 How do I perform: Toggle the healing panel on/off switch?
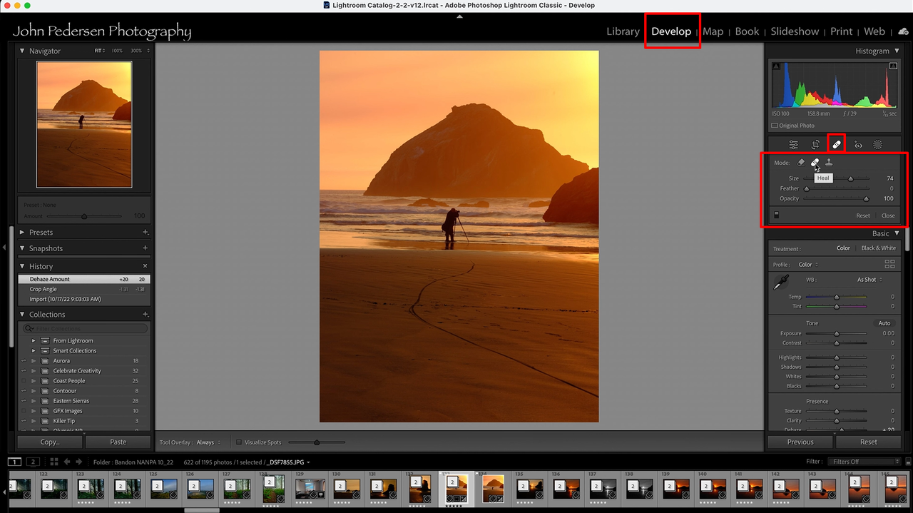coord(777,215)
